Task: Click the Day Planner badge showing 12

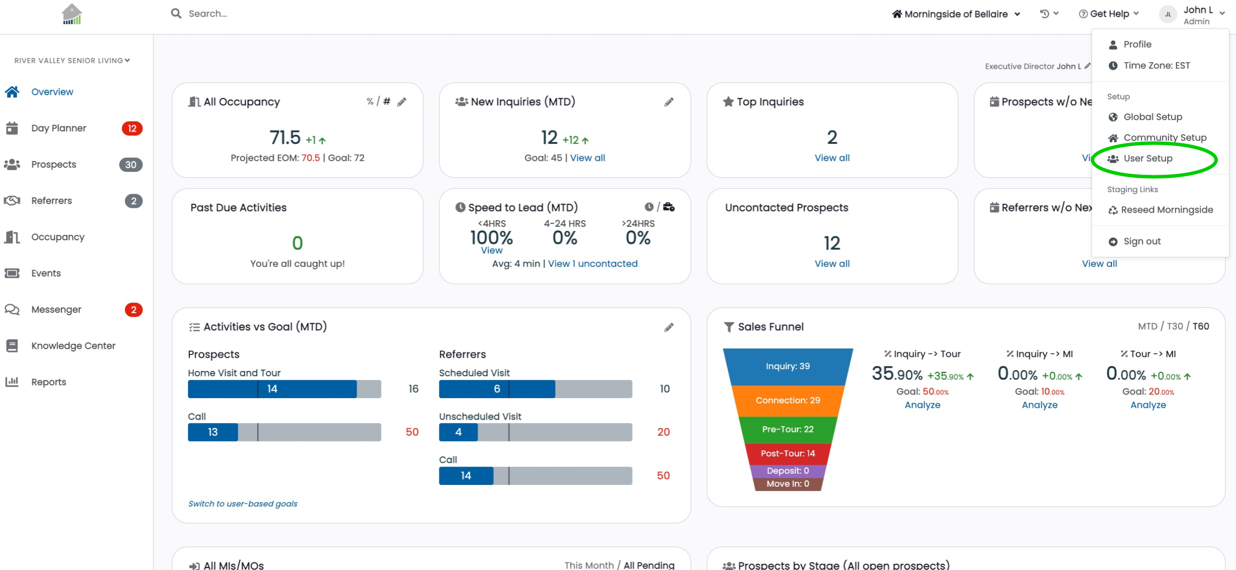Action: tap(132, 128)
